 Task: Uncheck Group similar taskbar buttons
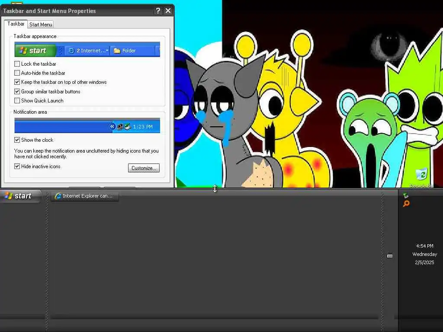17,92
